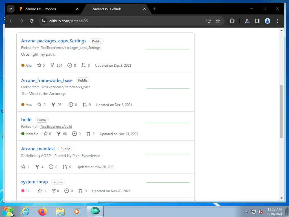This screenshot has height=217, width=289.
Task: Click forks icon showing 4 for Arcane_manifest
Action: click(37, 167)
